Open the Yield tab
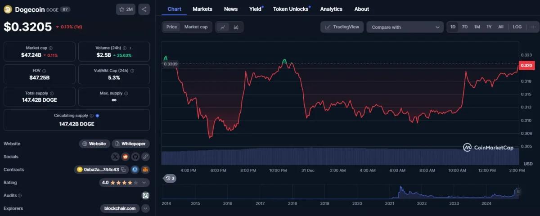Viewport: 540px width, 216px height. [255, 9]
